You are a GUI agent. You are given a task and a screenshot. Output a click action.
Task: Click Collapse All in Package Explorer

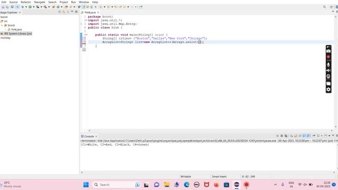[x=60, y=12]
